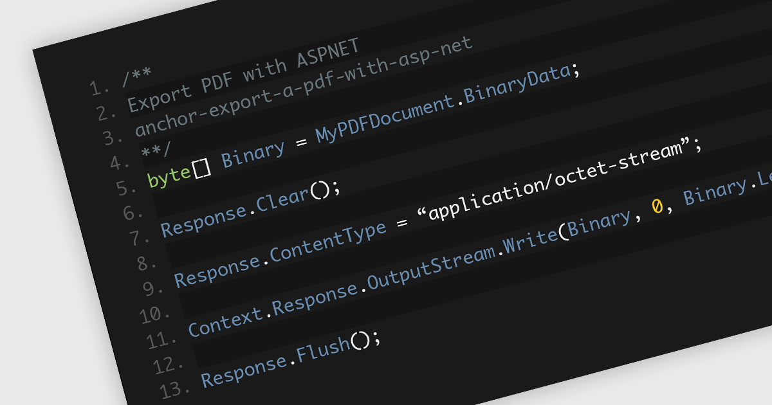Click the 'Clear' method name
Viewport: 772px width, 405px height.
[x=282, y=198]
